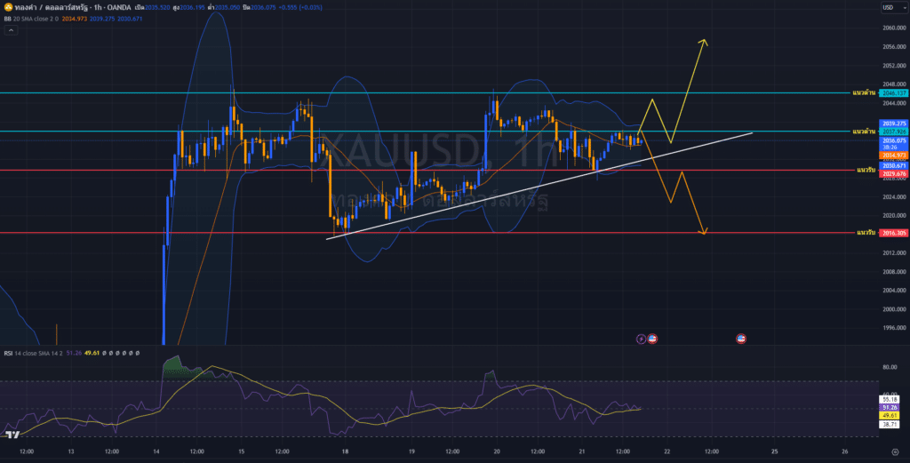This screenshot has width=910, height=463.
Task: Click the purple lightning event icon
Action: (x=642, y=339)
